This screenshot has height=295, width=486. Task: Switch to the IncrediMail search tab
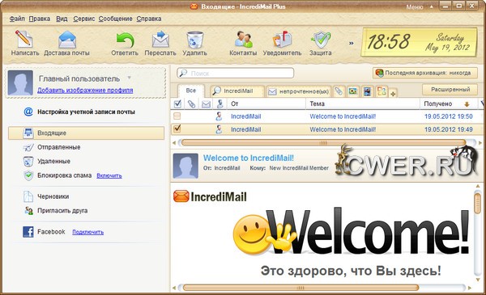237,91
